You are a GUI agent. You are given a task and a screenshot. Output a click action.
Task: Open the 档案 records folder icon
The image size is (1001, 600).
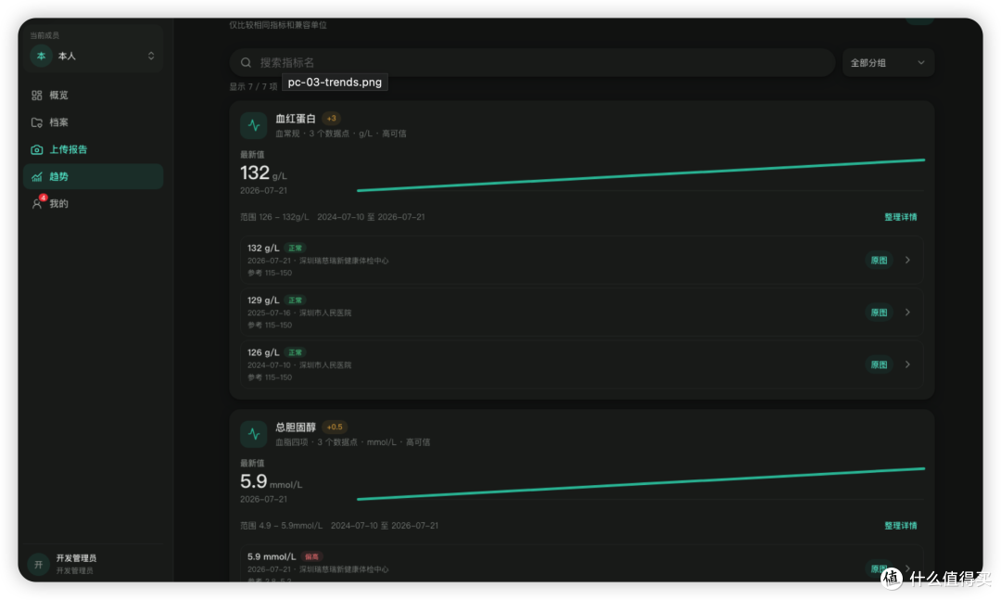click(x=37, y=122)
